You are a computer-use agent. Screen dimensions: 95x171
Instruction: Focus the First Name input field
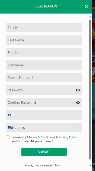[x=44, y=28]
